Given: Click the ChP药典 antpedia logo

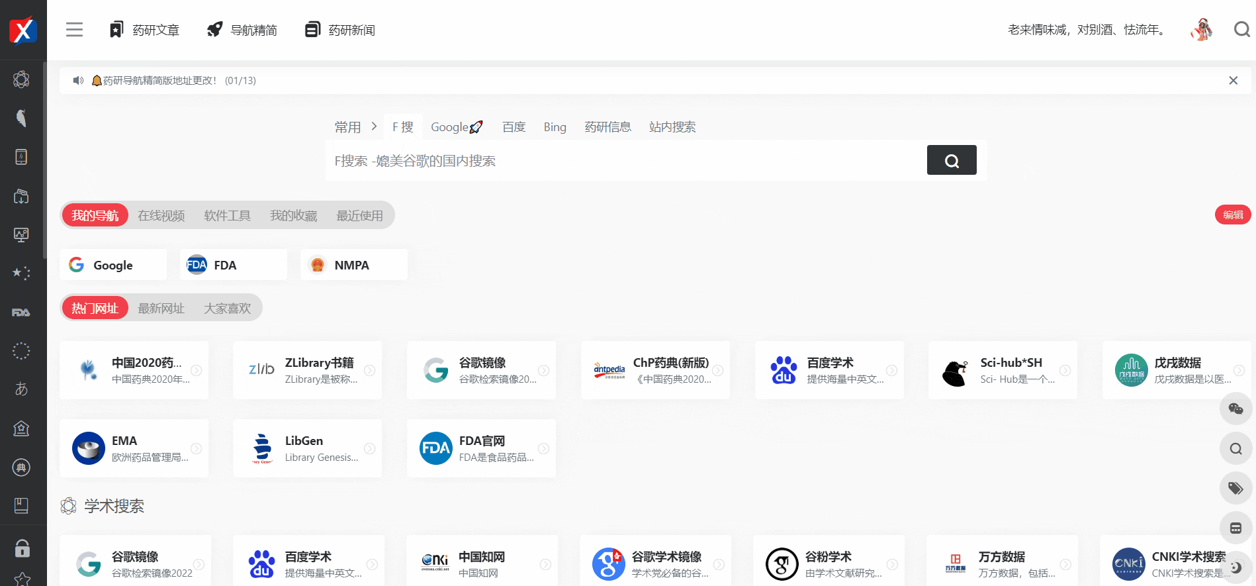Looking at the screenshot, I should (609, 370).
